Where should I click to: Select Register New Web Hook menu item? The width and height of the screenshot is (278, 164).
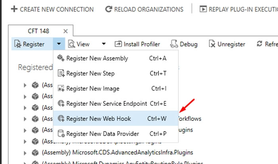[116, 118]
